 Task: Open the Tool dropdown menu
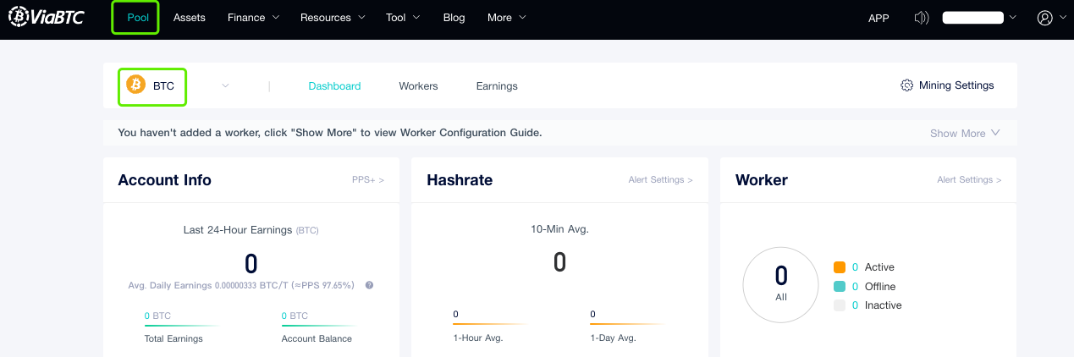402,18
